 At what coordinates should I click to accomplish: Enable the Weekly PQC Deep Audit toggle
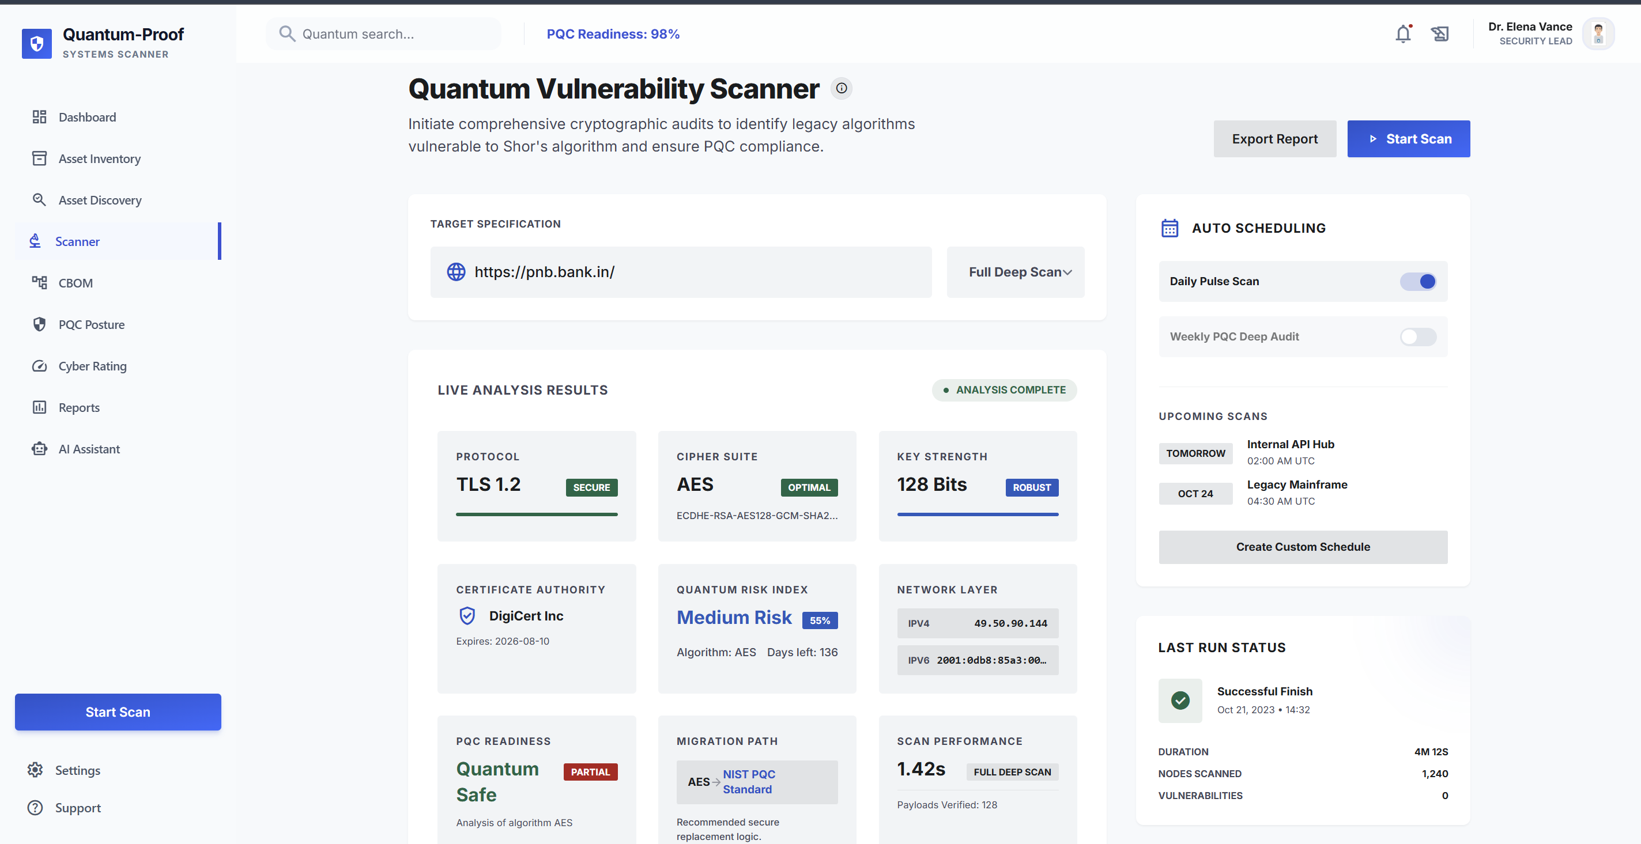point(1418,336)
